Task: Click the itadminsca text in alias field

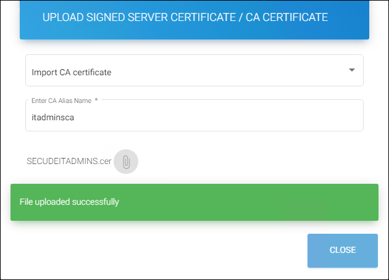Action: 53,116
